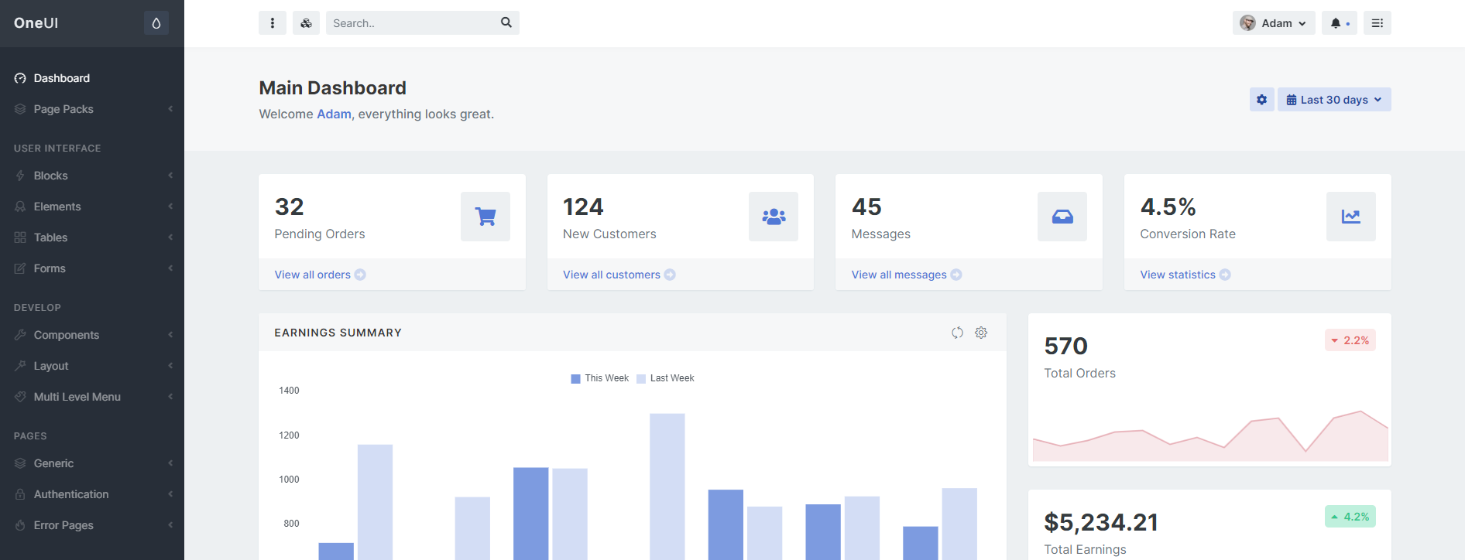Expand the Elements submenu

tap(92, 207)
